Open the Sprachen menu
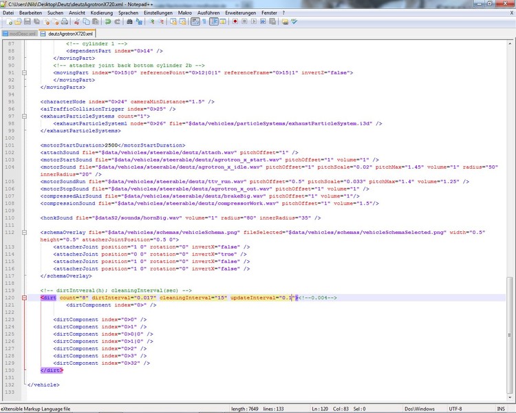 (129, 13)
